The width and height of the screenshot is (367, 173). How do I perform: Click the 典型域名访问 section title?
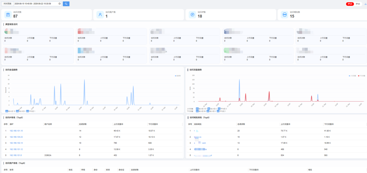coord(12,24)
